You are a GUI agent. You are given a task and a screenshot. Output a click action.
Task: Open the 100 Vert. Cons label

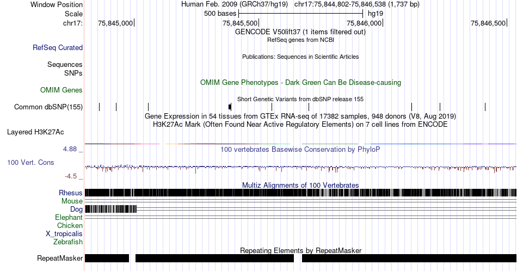(30, 162)
